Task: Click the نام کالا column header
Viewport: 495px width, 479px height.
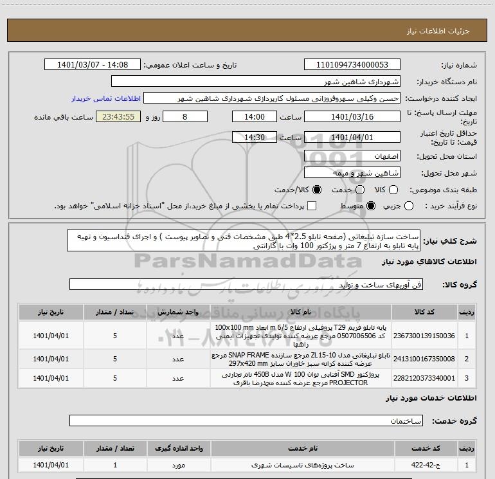Action: coord(301,312)
